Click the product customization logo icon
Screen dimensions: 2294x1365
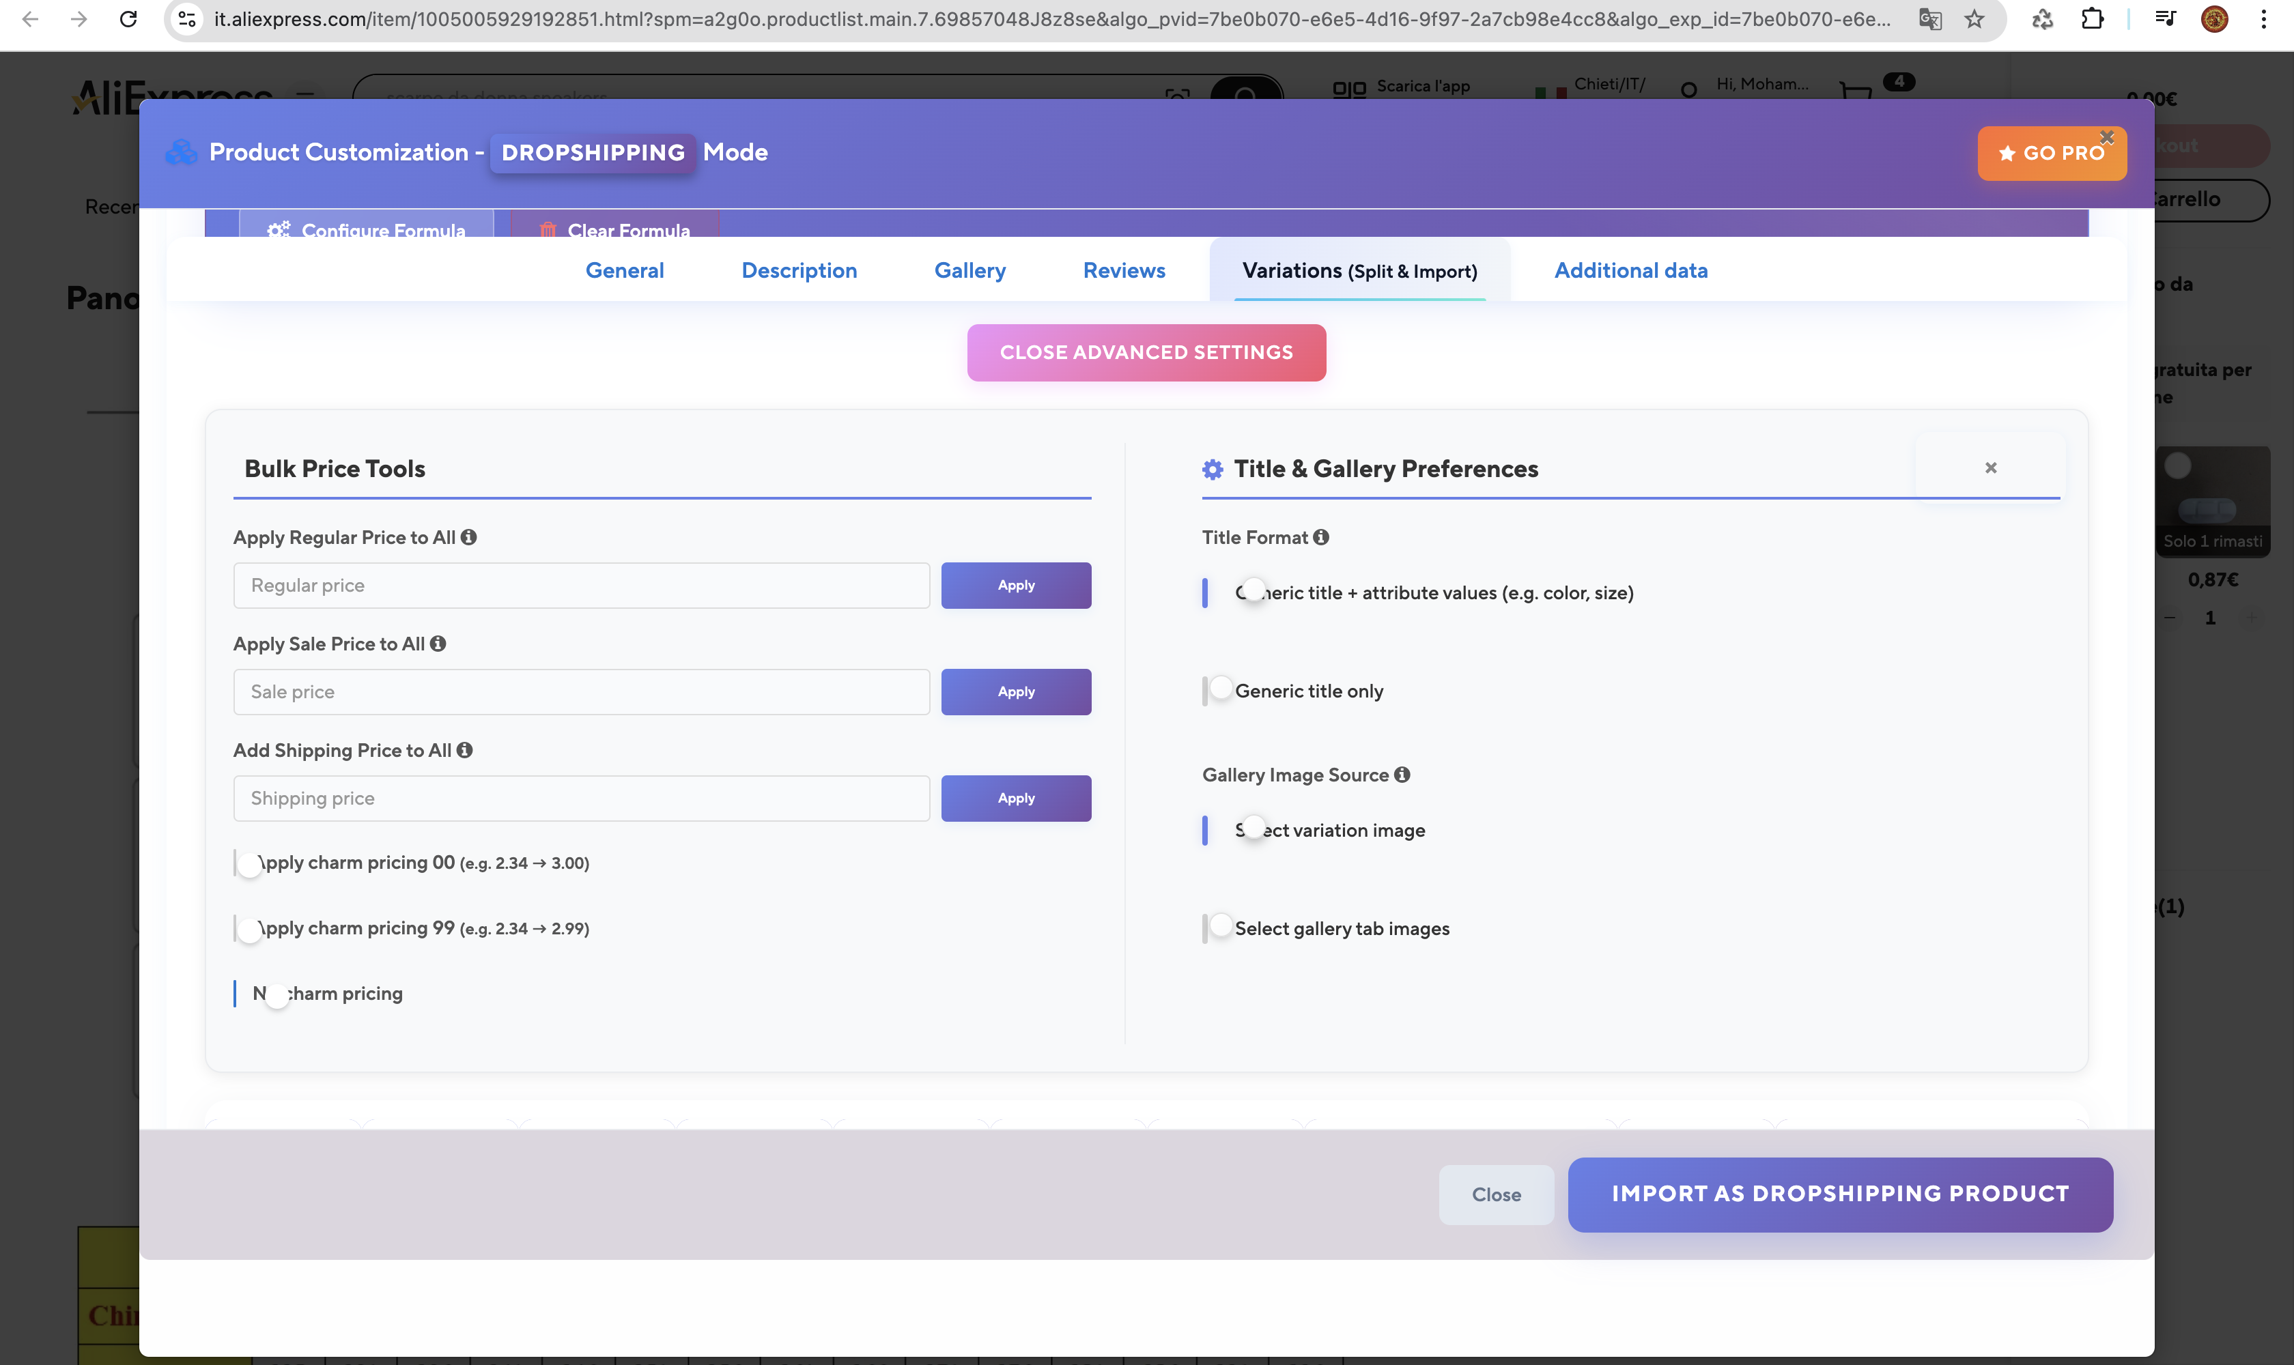180,153
